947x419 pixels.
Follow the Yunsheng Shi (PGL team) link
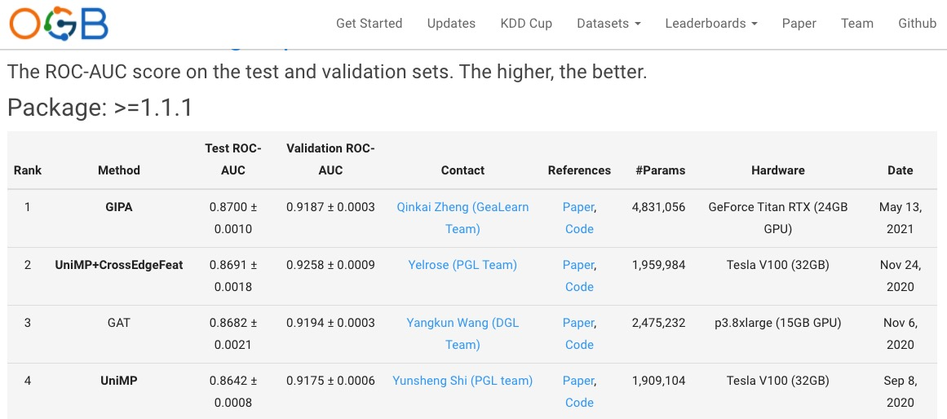[x=462, y=381]
